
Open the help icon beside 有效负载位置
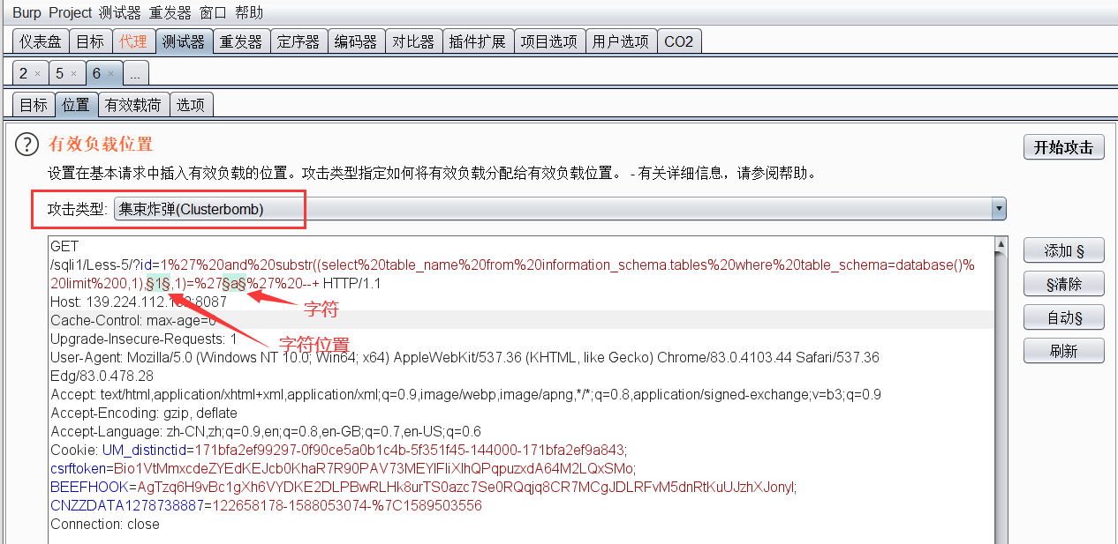(x=27, y=144)
